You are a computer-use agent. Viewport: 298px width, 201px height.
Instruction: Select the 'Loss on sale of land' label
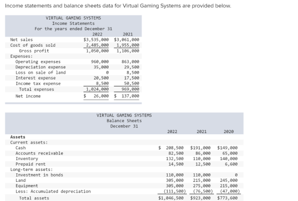click(40, 73)
